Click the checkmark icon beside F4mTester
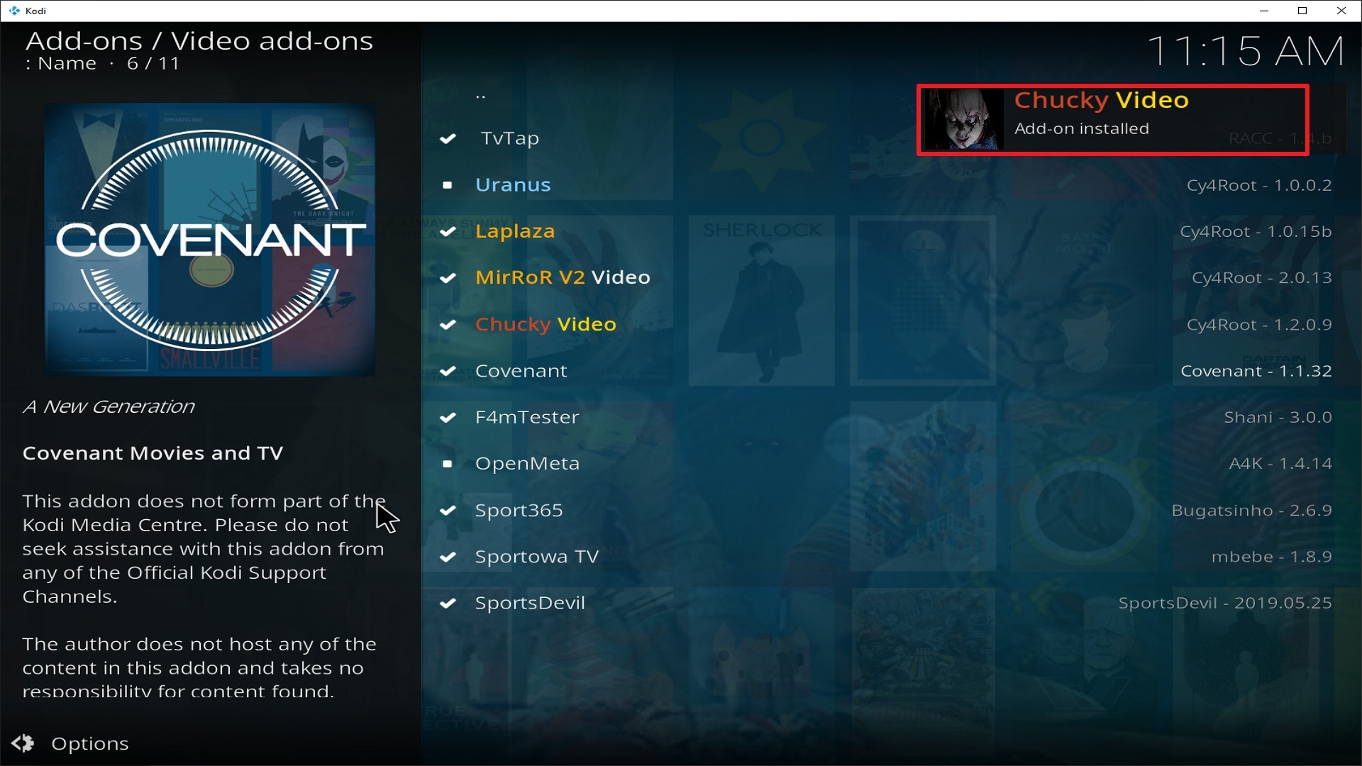Screen dimensions: 1362x766 [x=448, y=418]
